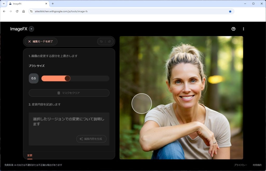Bookmark page with the star icon
Screen dimensions: 266x171
(230, 11)
